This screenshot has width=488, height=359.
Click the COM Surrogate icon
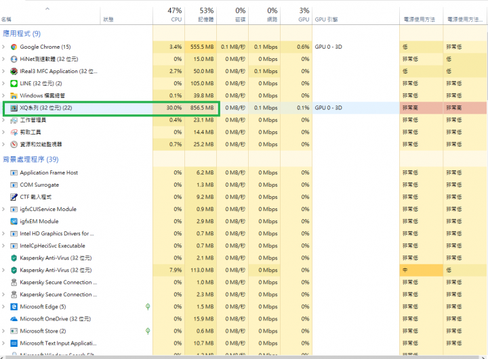click(14, 185)
